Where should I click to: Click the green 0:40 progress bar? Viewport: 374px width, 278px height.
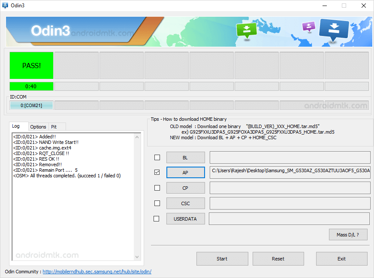(31, 86)
